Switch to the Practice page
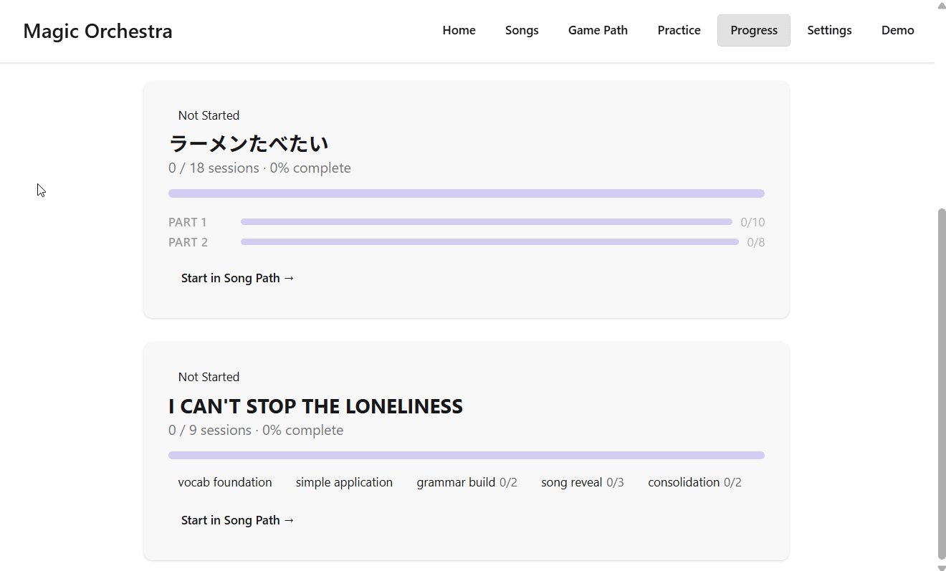This screenshot has width=946, height=571. 679,30
